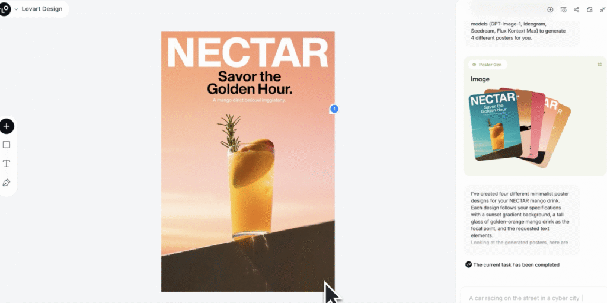The width and height of the screenshot is (607, 303).
Task: Select the NECTAR poster on canvas
Action: click(x=248, y=161)
